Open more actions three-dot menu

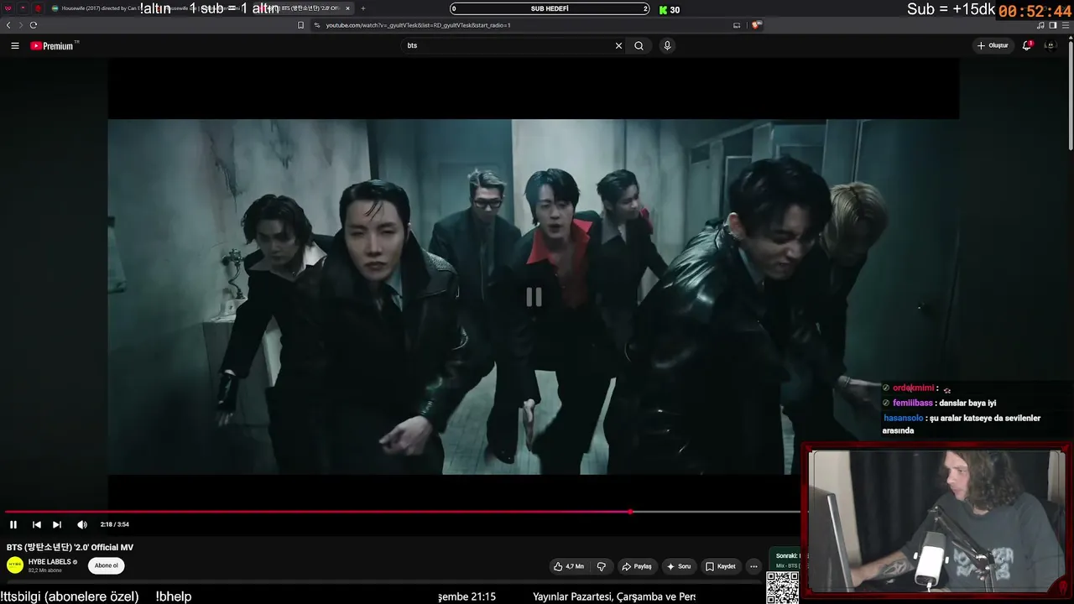pyautogui.click(x=753, y=566)
